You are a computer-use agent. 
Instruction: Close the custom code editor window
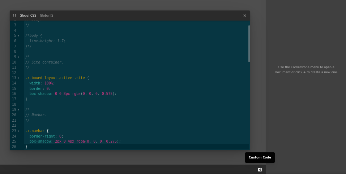click(245, 16)
